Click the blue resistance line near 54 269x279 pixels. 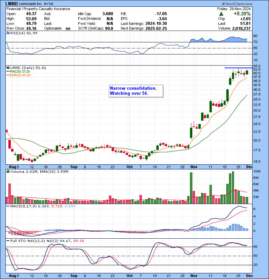point(238,68)
